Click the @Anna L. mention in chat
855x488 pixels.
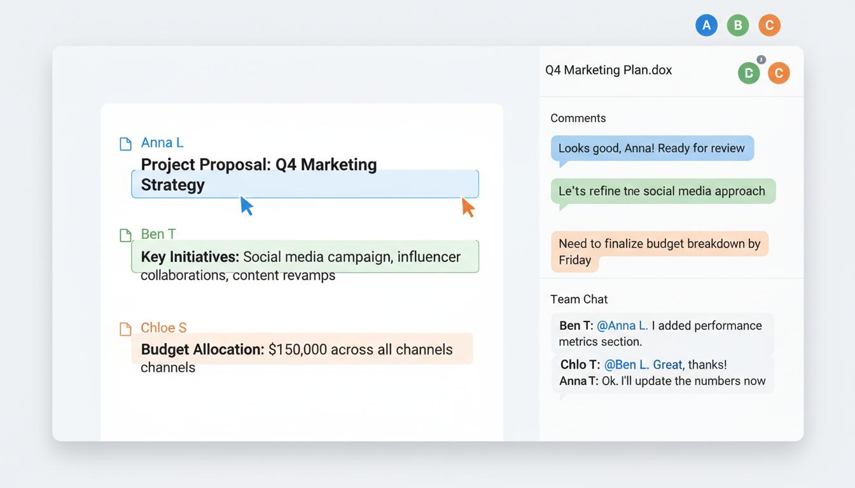pyautogui.click(x=622, y=325)
